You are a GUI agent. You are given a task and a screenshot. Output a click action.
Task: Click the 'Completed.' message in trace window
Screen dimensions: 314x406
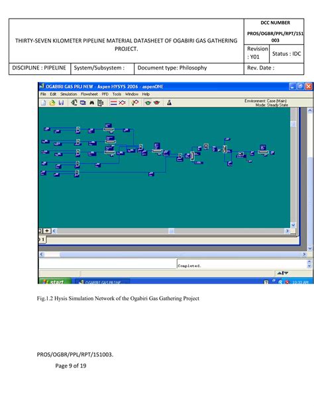189,266
